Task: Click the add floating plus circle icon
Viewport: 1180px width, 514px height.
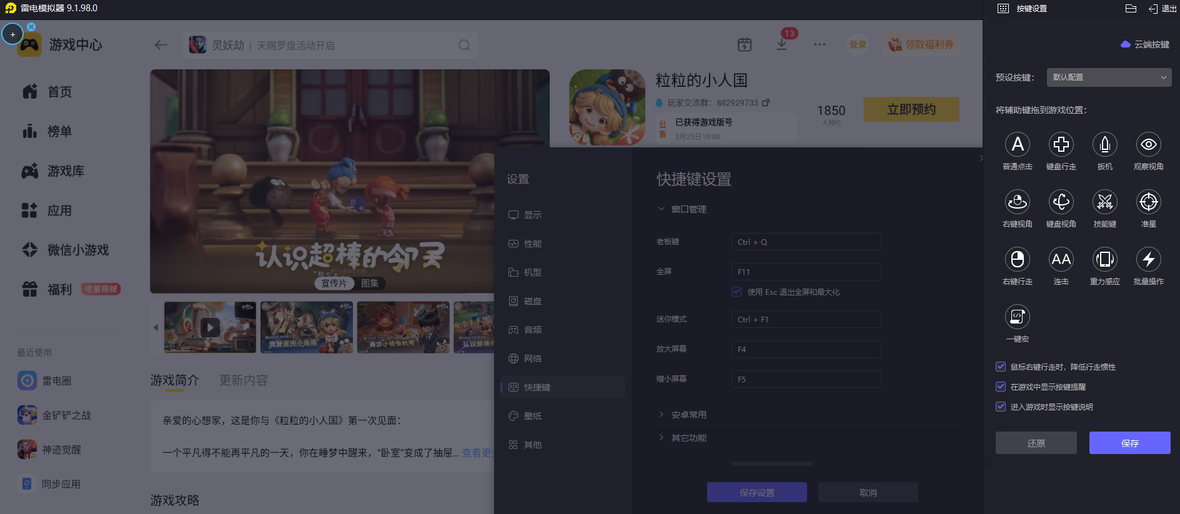Action: (x=12, y=34)
